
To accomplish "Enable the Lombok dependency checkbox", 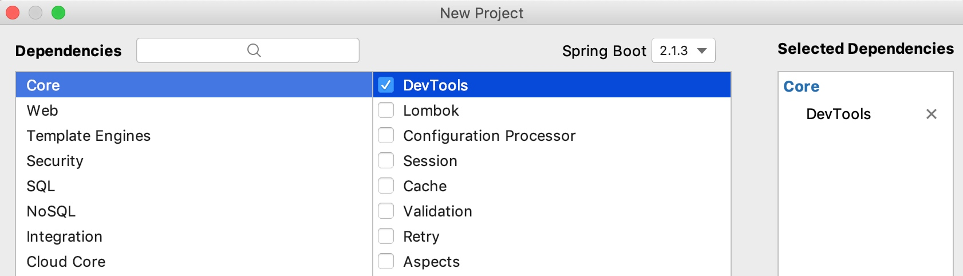I will click(386, 111).
